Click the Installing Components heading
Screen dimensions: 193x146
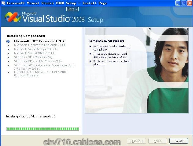26,36
